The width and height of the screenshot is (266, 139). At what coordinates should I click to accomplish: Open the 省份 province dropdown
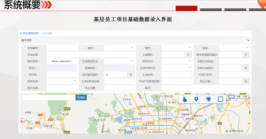[119, 48]
